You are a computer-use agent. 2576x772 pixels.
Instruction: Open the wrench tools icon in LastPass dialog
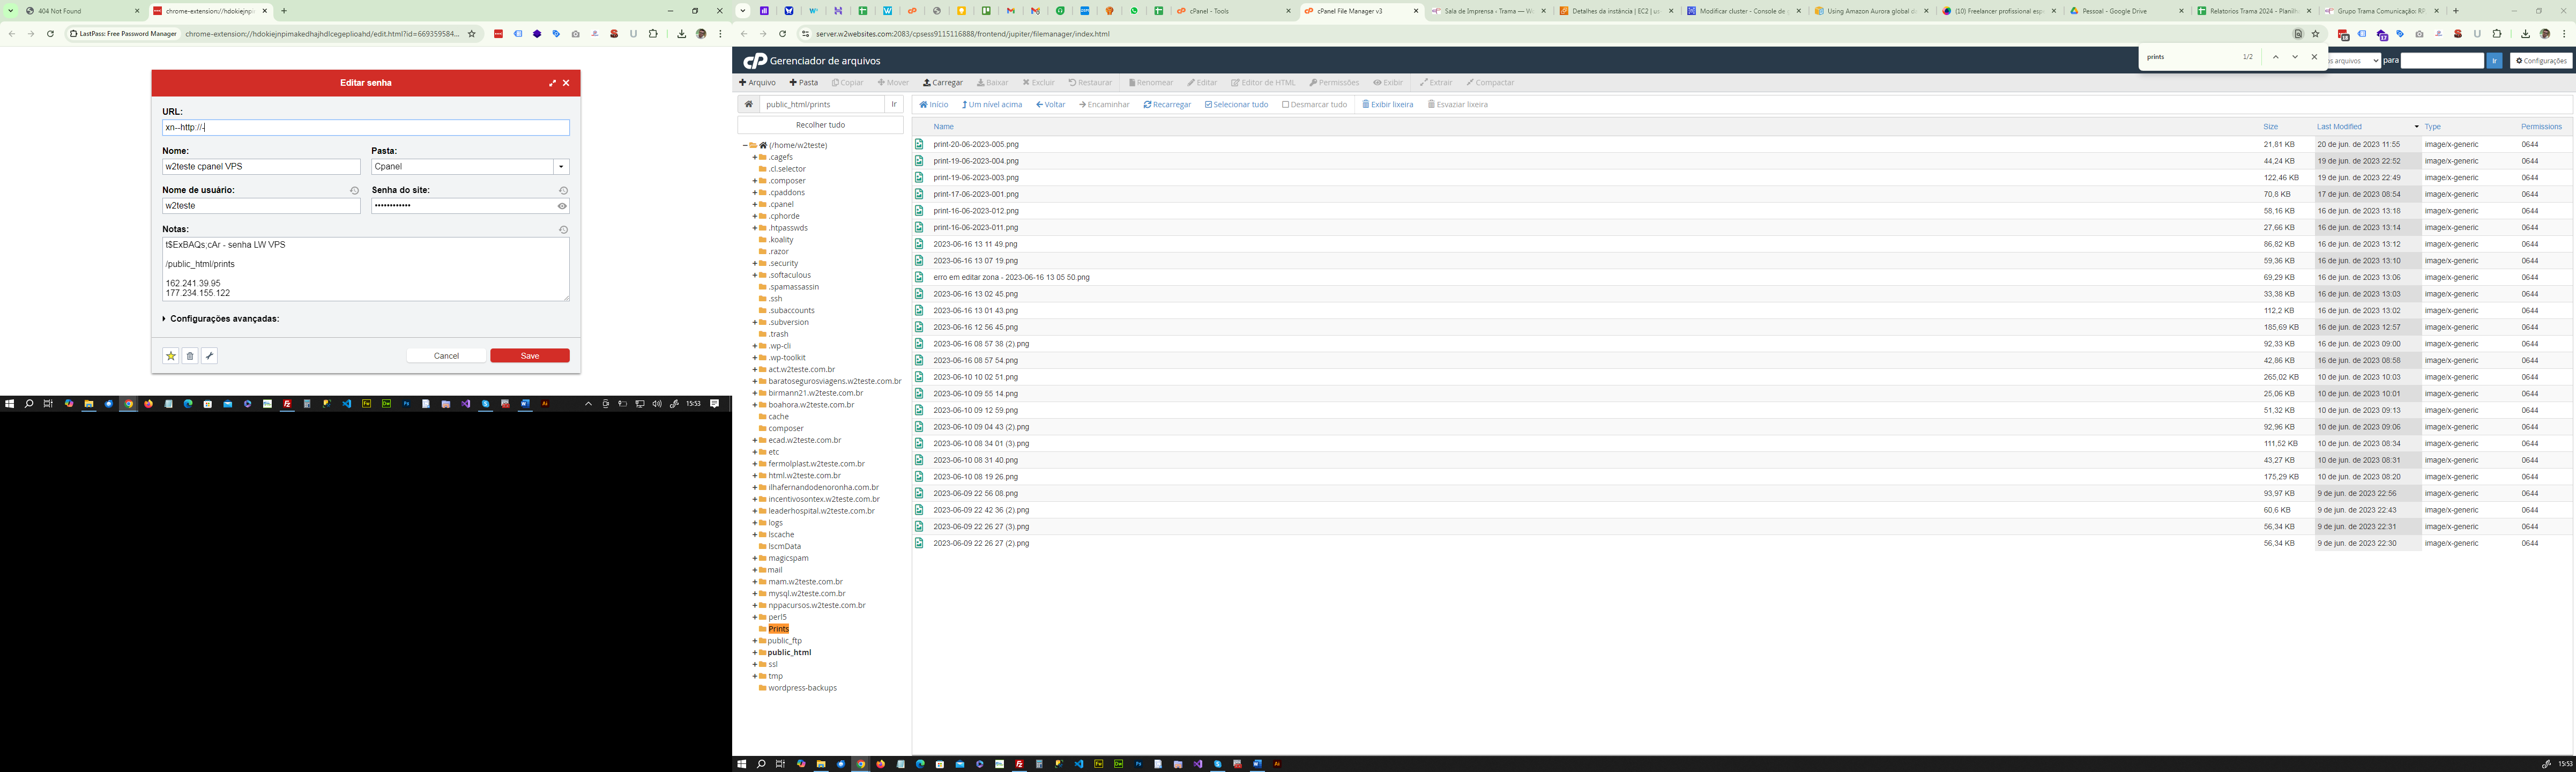(x=209, y=356)
